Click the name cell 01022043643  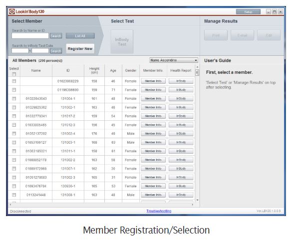36,99
